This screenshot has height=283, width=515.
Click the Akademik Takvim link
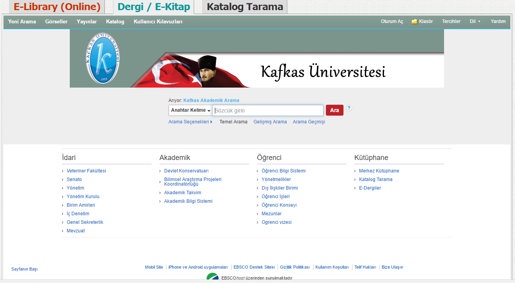coord(182,193)
